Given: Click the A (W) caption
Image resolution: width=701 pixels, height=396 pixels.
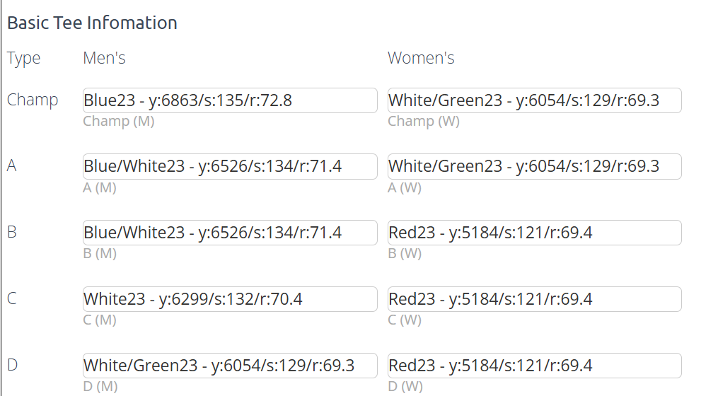Looking at the screenshot, I should pos(405,187).
